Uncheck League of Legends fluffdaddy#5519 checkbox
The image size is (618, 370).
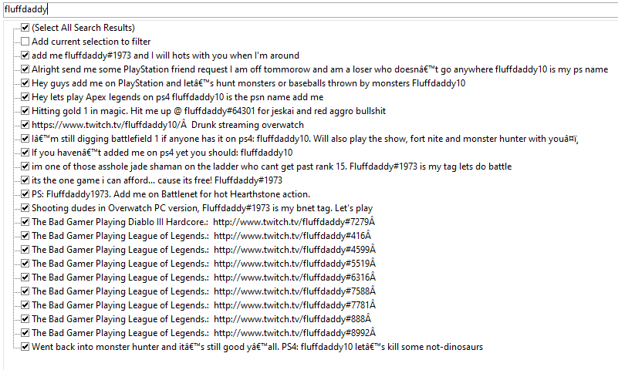pyautogui.click(x=25, y=264)
